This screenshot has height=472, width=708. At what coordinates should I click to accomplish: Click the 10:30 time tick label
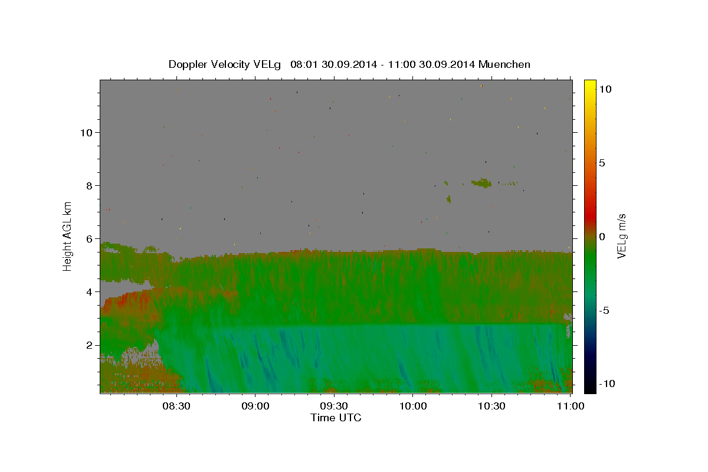point(491,406)
